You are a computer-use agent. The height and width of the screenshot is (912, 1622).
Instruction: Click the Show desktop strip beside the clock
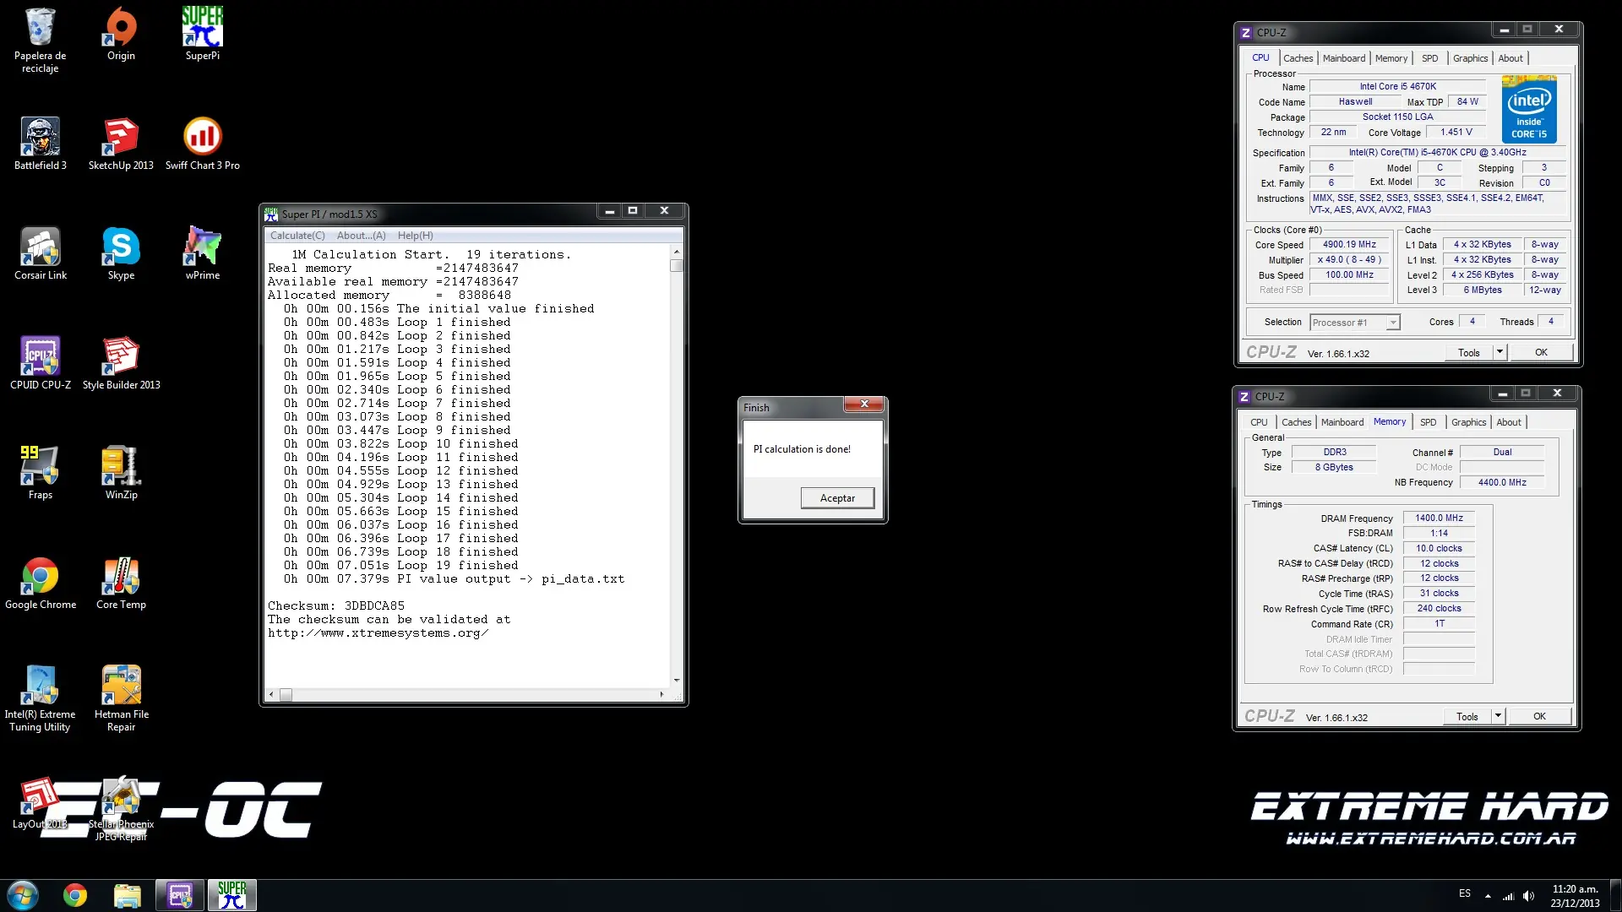point(1615,895)
